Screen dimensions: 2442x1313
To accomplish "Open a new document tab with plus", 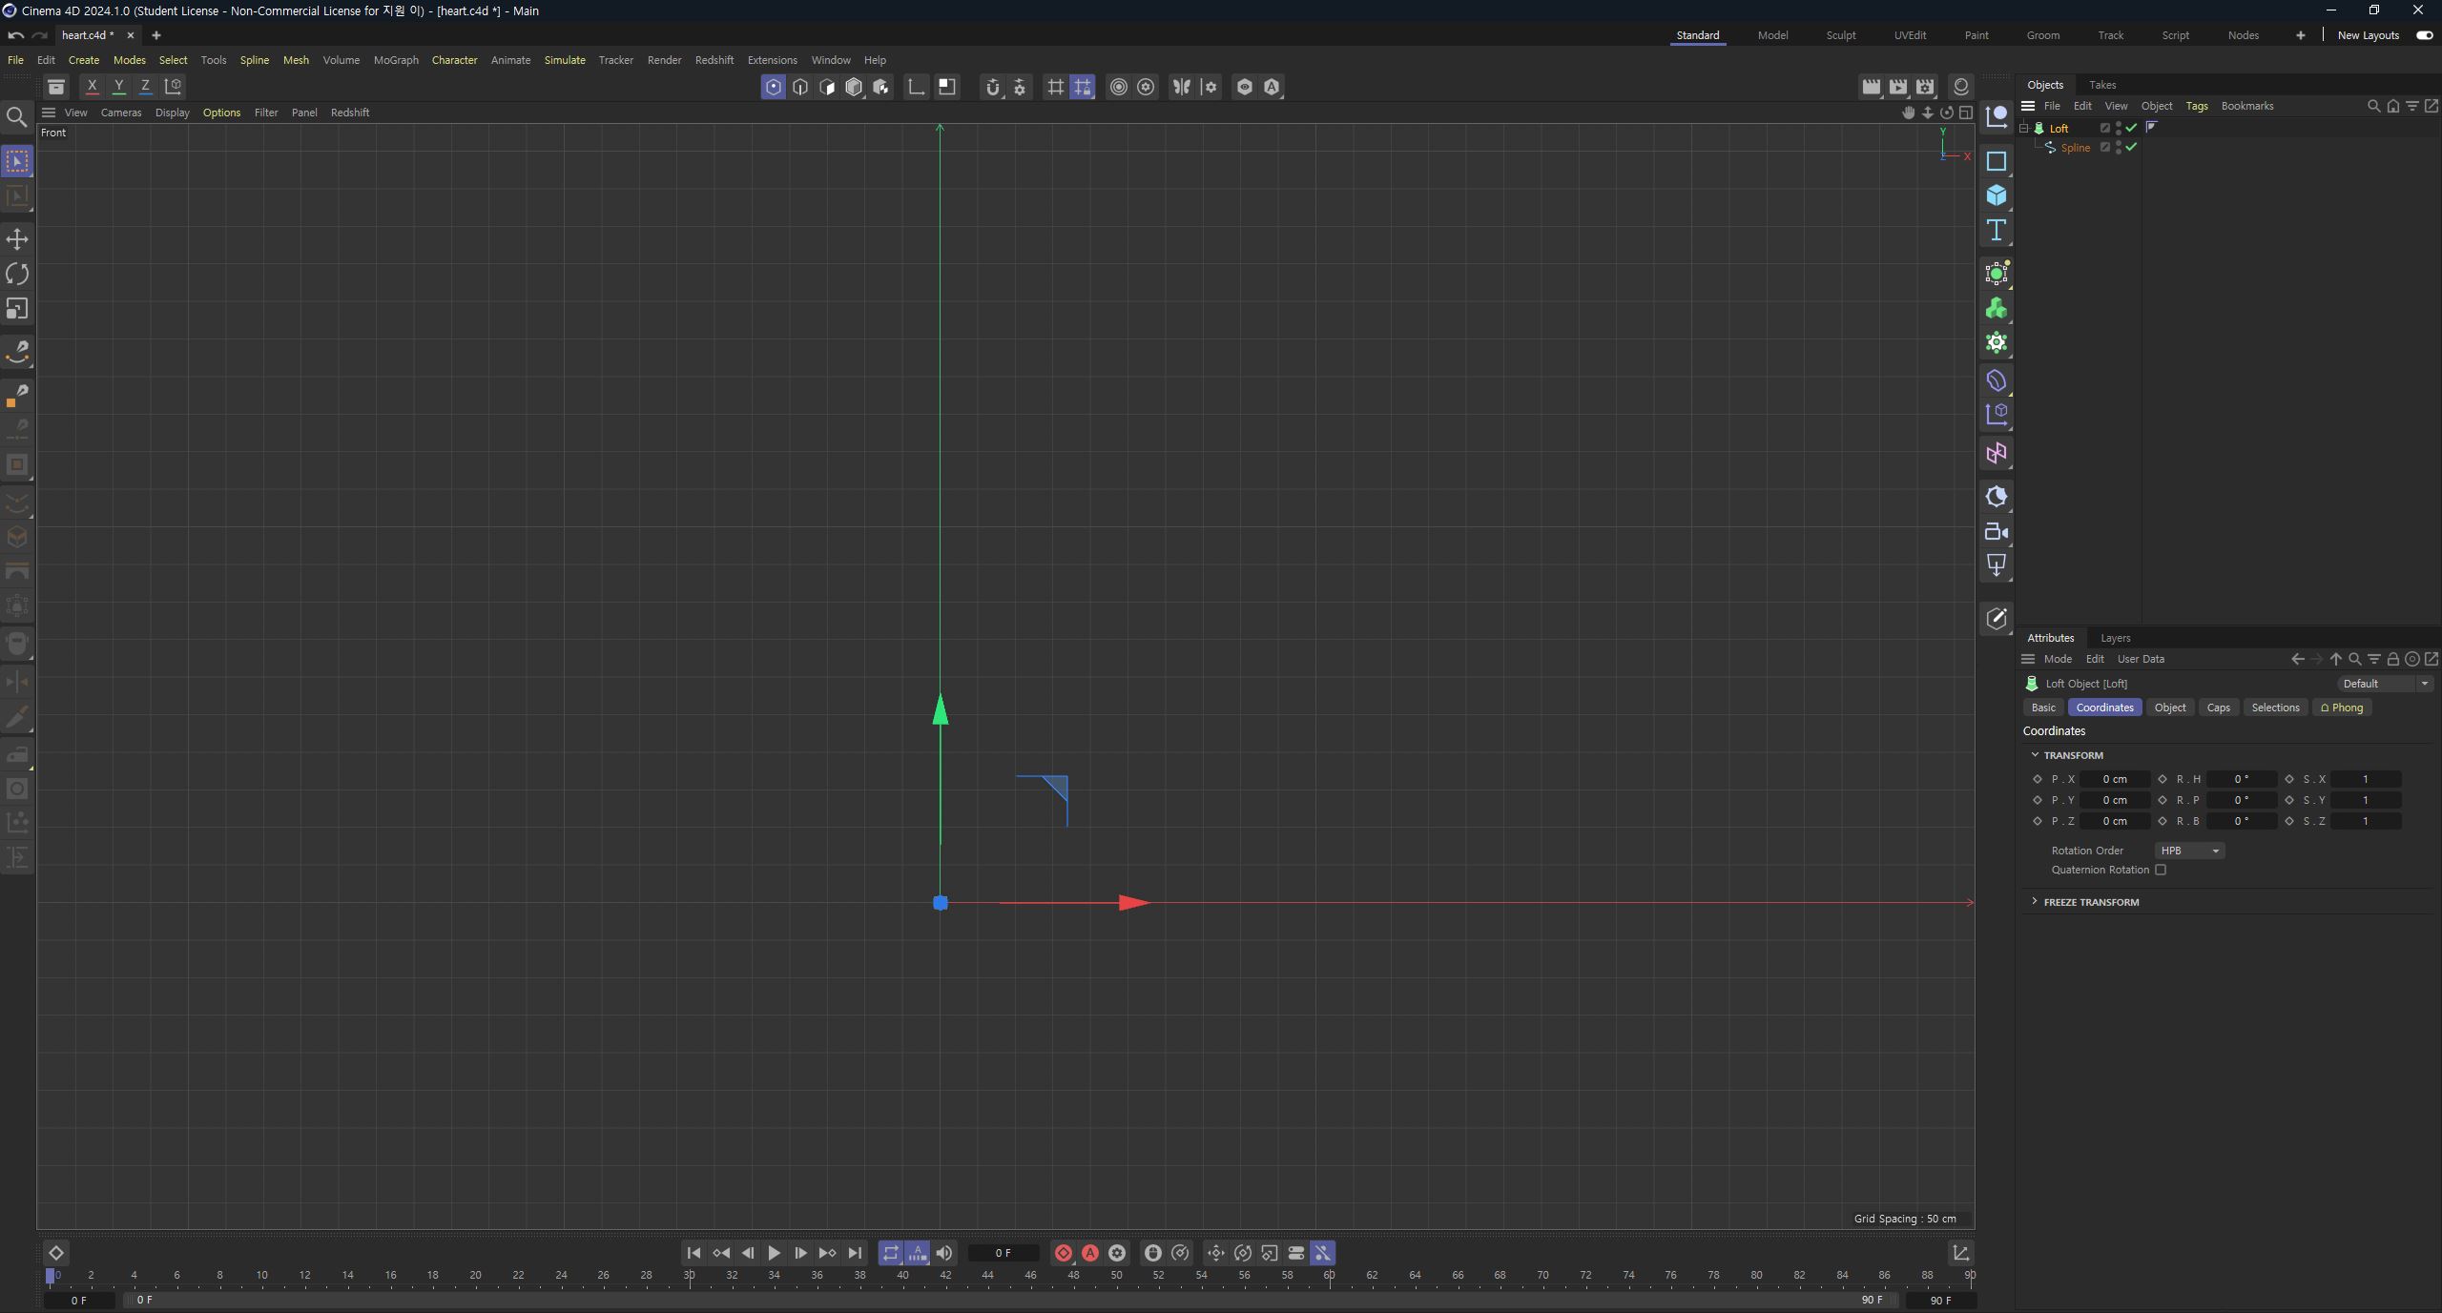I will pos(156,35).
